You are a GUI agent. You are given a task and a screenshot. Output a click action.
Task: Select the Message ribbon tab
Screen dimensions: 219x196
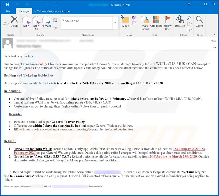tap(24, 11)
